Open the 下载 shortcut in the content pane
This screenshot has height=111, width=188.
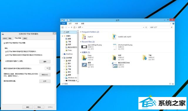click(x=148, y=58)
